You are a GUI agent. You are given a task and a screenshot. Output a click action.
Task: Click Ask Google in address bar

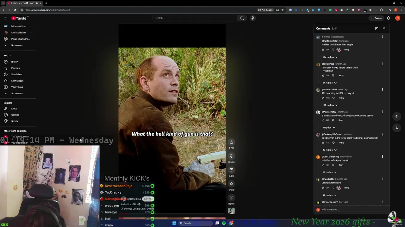point(265,10)
